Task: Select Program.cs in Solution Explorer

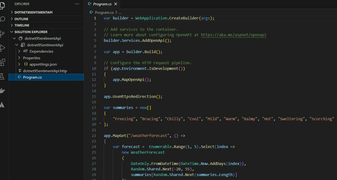Action: pyautogui.click(x=46, y=77)
